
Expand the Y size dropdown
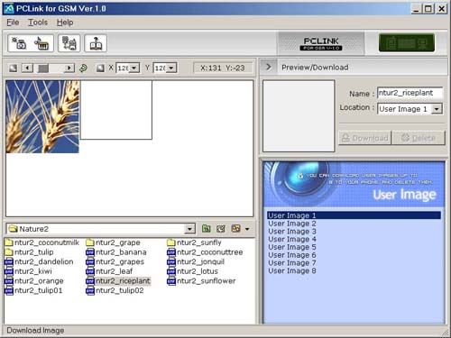[x=171, y=68]
